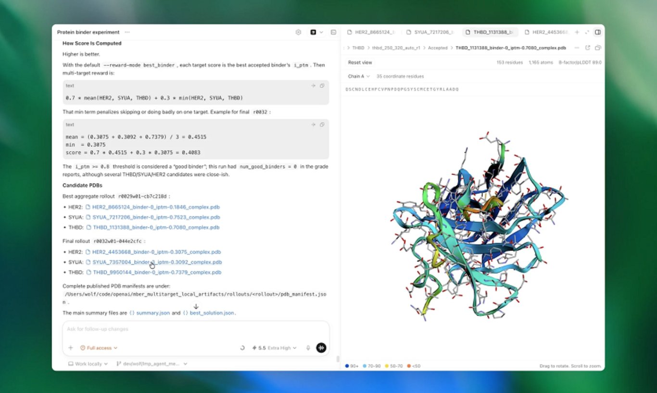Open the Work locally dropdown
This screenshot has height=393, width=657.
click(88, 364)
